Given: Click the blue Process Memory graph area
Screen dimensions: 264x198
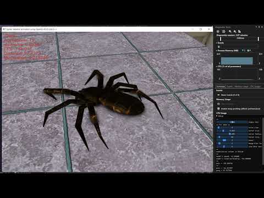Looking at the screenshot, I should point(237,61).
